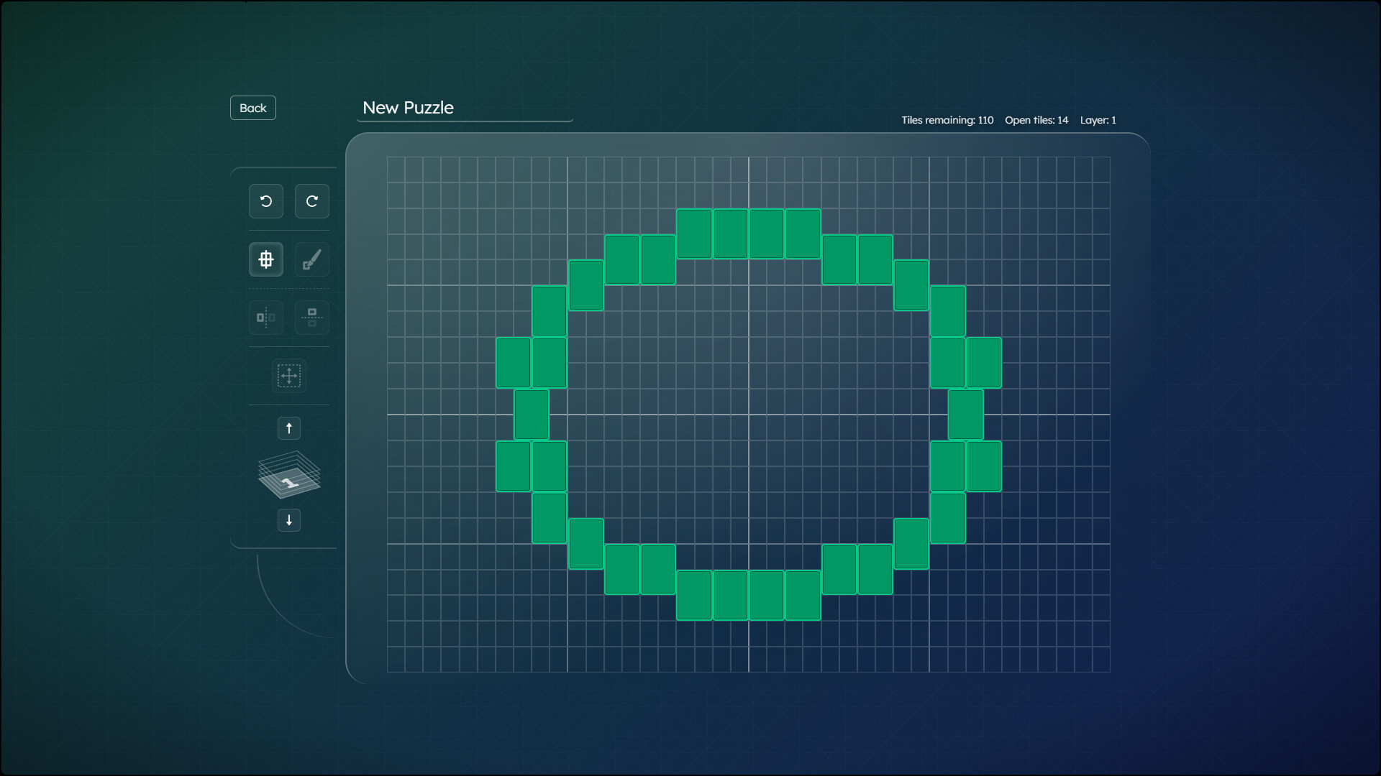The height and width of the screenshot is (776, 1381).
Task: Select the tile placement grid tool
Action: point(266,259)
